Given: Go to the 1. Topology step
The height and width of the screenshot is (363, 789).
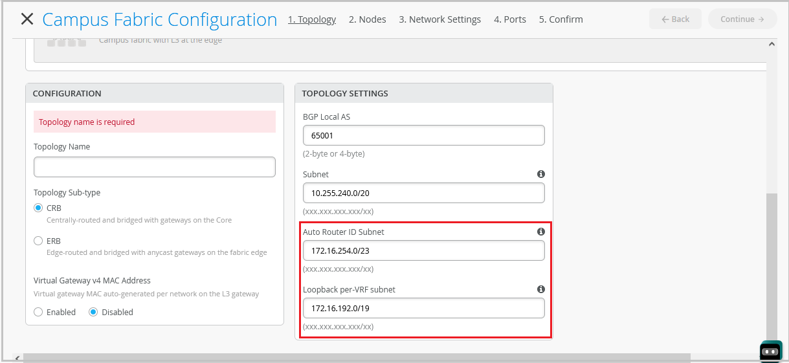Looking at the screenshot, I should tap(312, 19).
